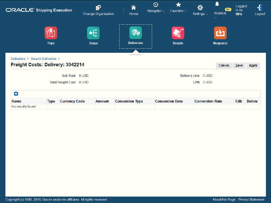271x203 pixels.
Task: Click the Delete column header
Action: tap(252, 101)
